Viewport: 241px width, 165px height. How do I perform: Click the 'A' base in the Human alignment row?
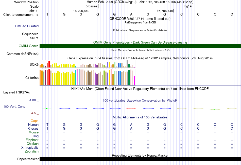point(131,125)
